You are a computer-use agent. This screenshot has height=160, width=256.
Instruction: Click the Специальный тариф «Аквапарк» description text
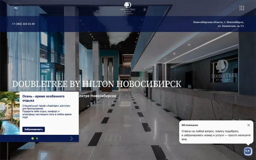[47, 111]
